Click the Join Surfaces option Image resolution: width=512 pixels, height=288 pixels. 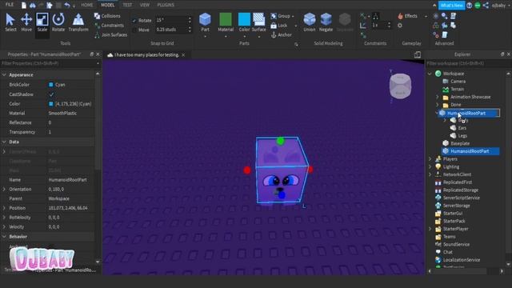click(x=110, y=34)
